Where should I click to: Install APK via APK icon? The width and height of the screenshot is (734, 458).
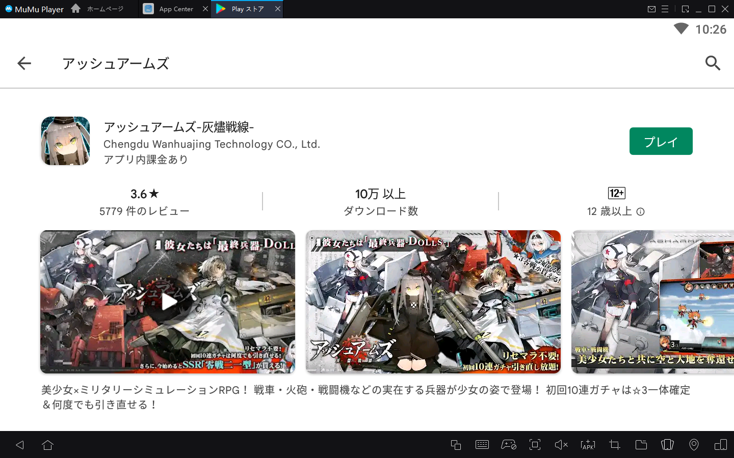(x=588, y=445)
